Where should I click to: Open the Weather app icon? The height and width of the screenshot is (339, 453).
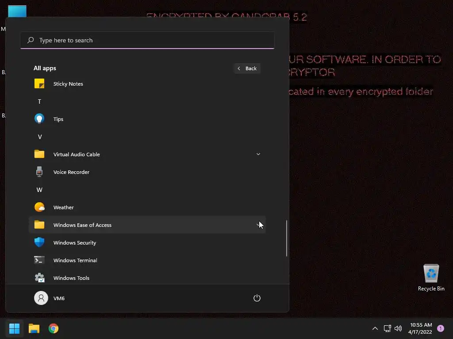point(39,207)
